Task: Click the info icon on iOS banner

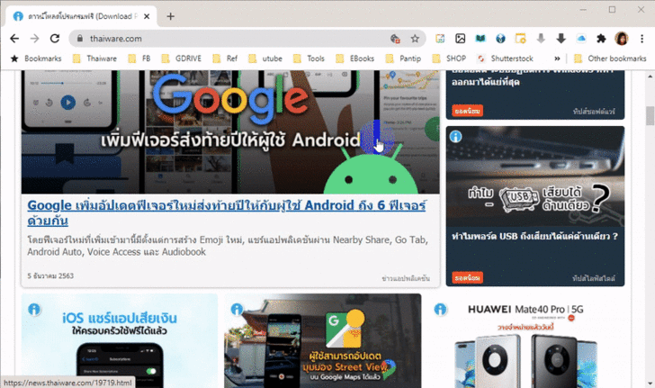Action: click(34, 310)
